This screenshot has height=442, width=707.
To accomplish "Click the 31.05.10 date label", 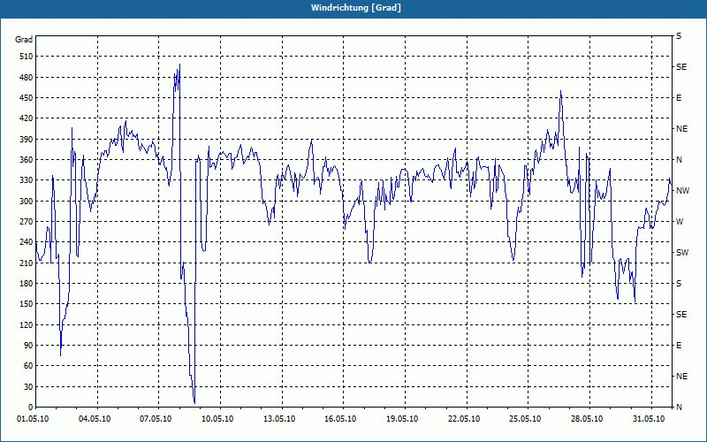I will [x=649, y=419].
